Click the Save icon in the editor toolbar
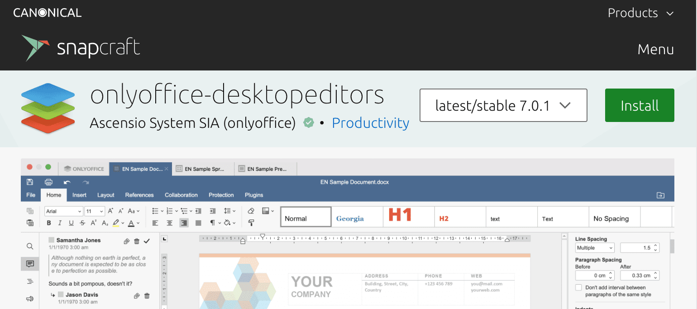This screenshot has height=309, width=697. coord(30,182)
